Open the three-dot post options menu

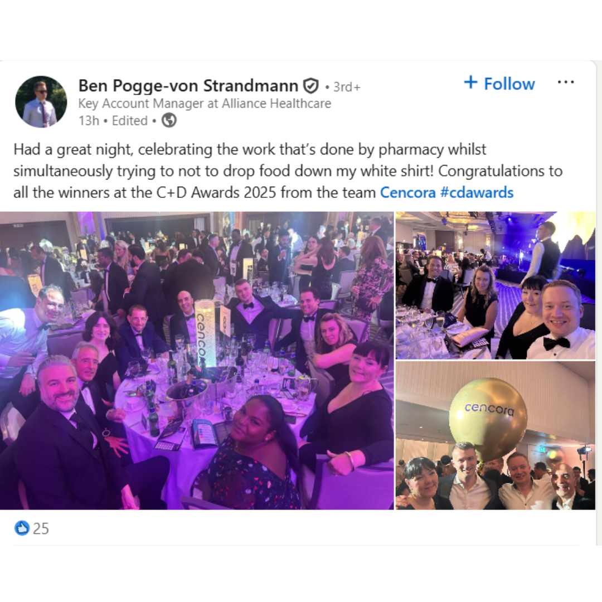pyautogui.click(x=566, y=82)
